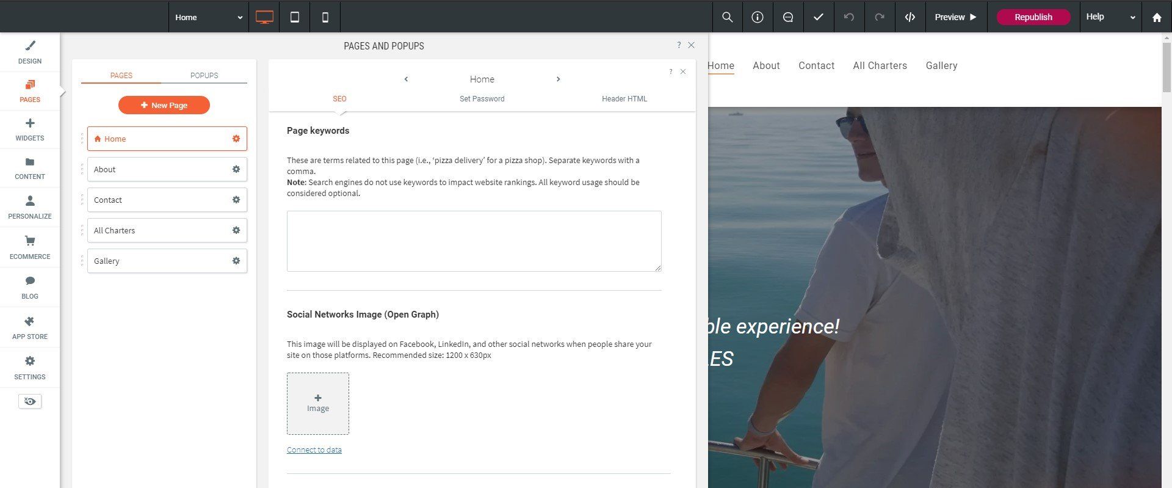Go to previous page with left chevron
Viewport: 1172px width, 488px height.
pyautogui.click(x=407, y=79)
